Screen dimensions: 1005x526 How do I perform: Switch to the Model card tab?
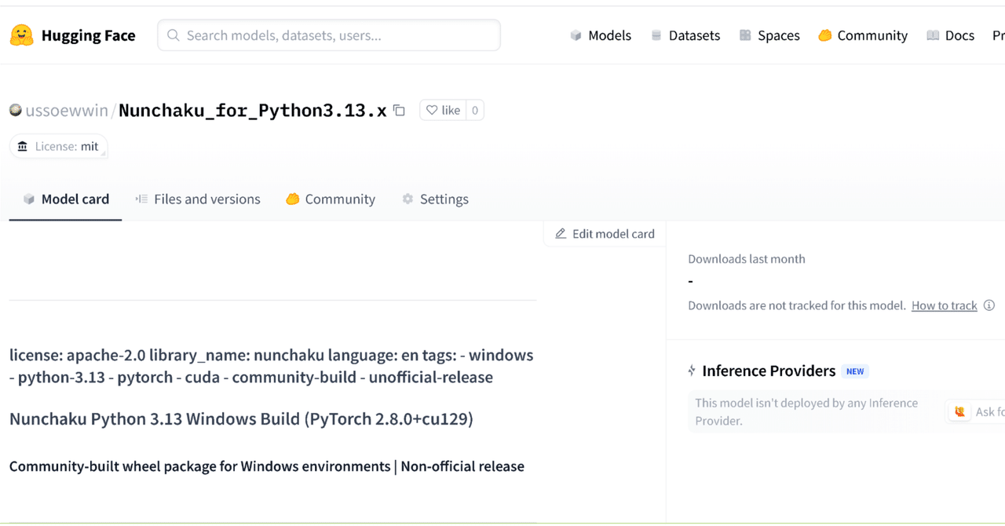(x=66, y=199)
